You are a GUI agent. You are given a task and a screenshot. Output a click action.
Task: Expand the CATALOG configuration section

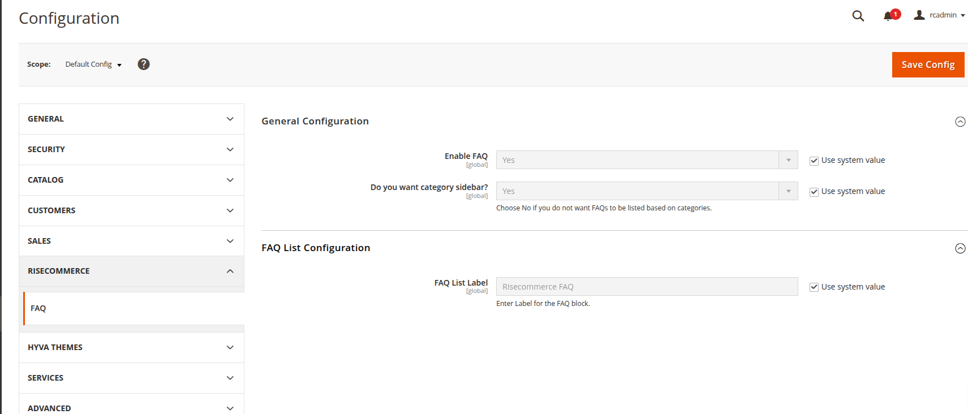131,180
